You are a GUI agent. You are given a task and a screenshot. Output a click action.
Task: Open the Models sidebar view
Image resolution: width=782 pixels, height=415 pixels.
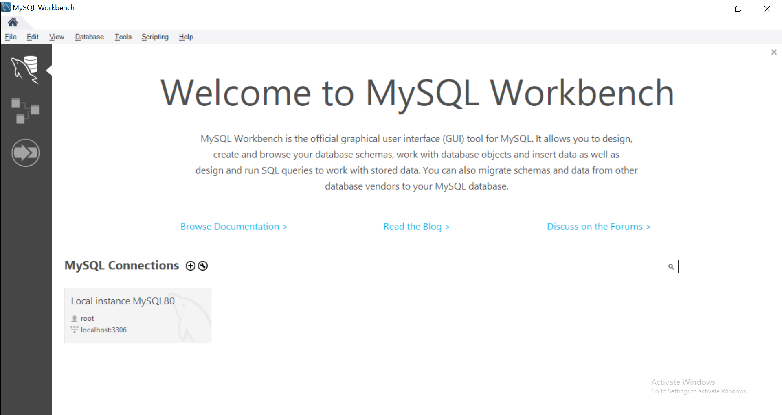click(x=25, y=110)
